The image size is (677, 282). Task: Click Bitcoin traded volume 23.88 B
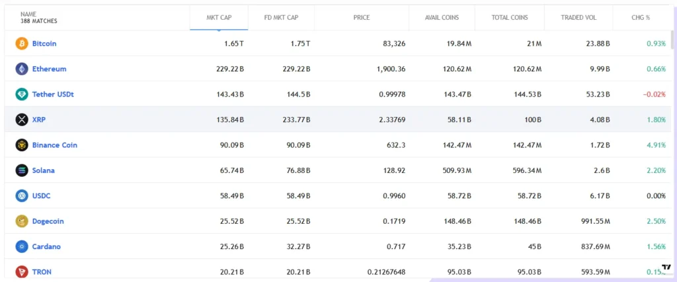click(x=597, y=44)
